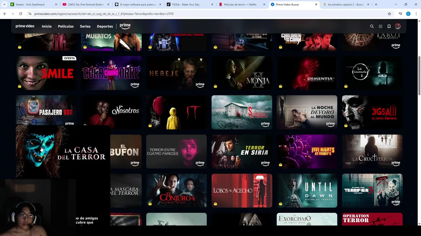Switch to TikTok - Make Your Day tab
This screenshot has height=236, width=421.
tap(189, 5)
